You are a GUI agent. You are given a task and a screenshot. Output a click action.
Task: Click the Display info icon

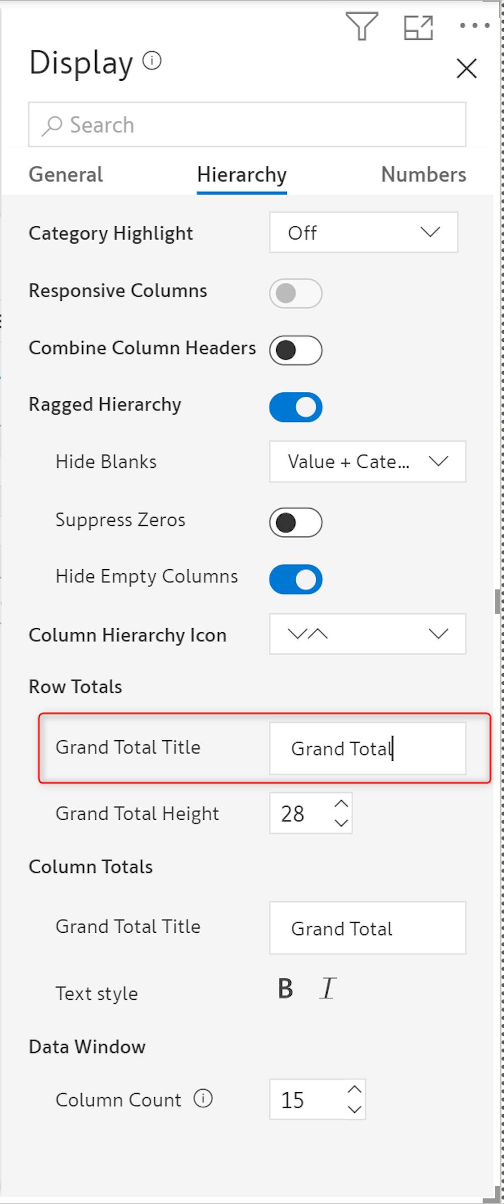[x=152, y=61]
